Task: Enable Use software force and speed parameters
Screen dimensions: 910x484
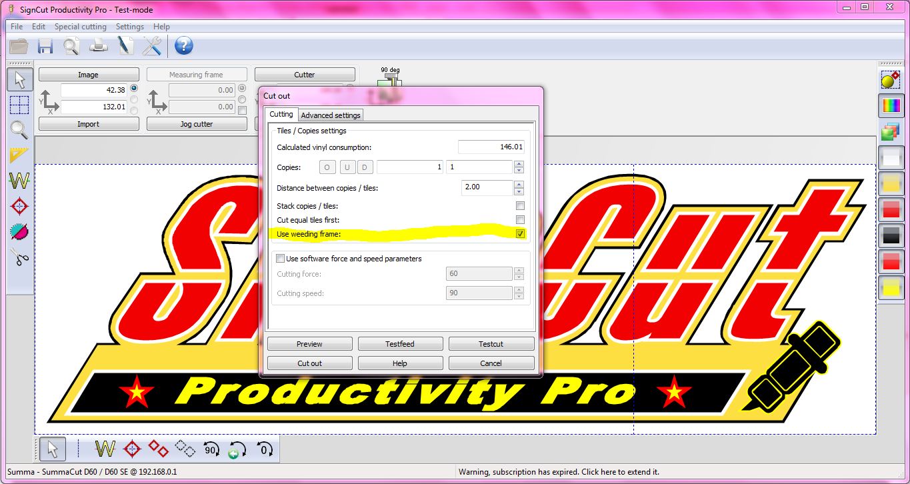Action: [x=281, y=259]
